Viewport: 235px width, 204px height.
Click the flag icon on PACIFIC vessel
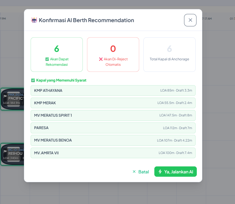click(x=5, y=96)
